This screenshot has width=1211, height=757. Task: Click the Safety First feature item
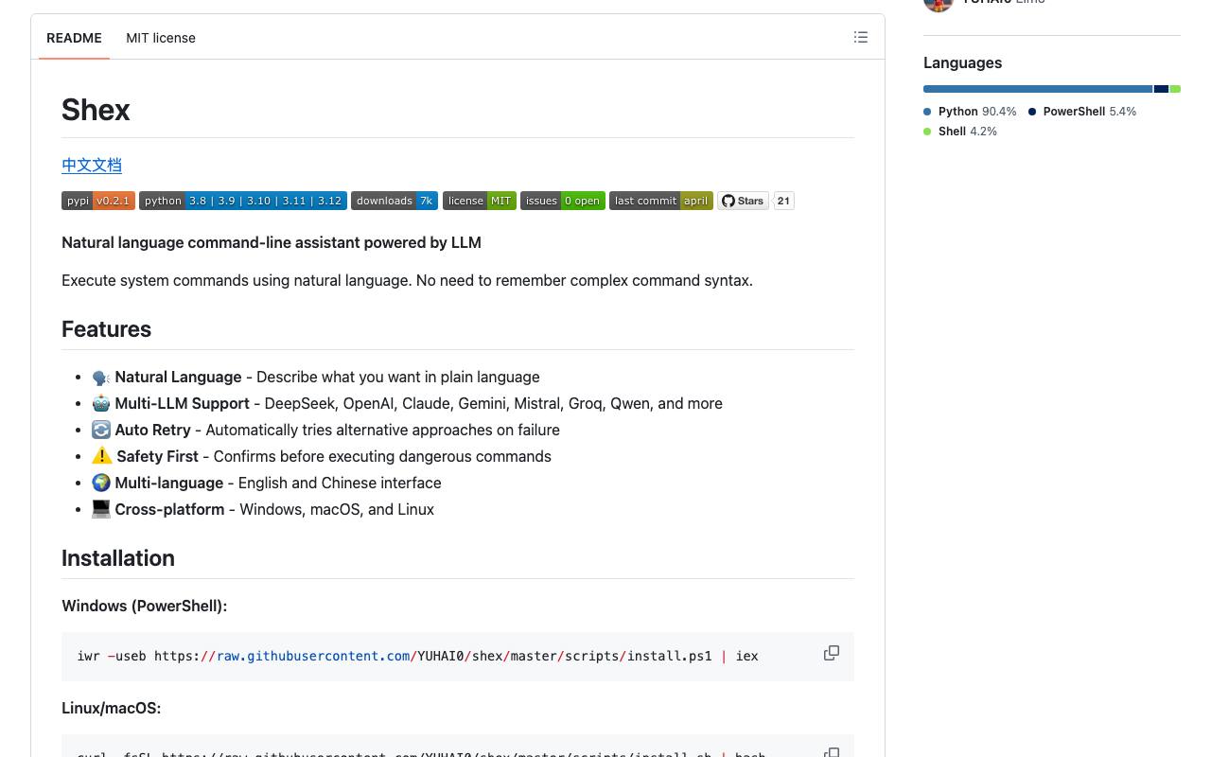[322, 456]
